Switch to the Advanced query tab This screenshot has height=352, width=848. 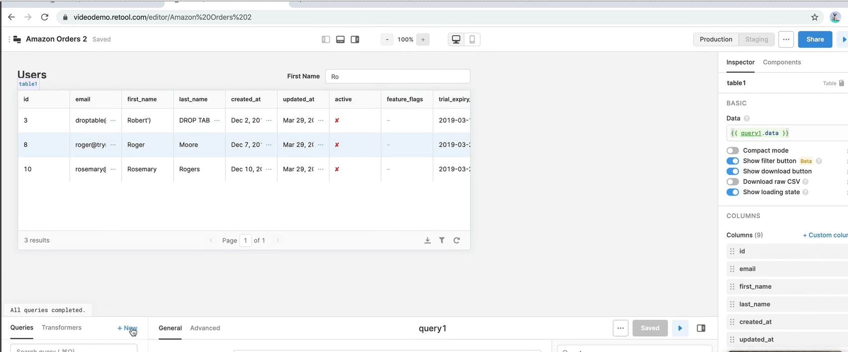[205, 328]
